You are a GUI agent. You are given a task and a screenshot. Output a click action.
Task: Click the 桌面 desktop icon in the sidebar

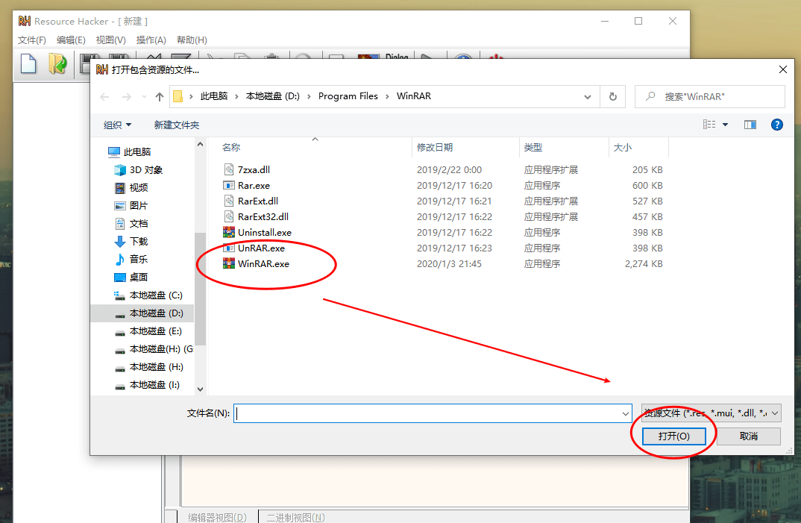pyautogui.click(x=120, y=277)
